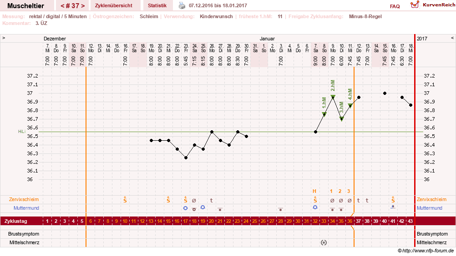The width and height of the screenshot is (456, 256).
Task: Click the temperature point on cycle day 20
Action: pyautogui.click(x=212, y=132)
